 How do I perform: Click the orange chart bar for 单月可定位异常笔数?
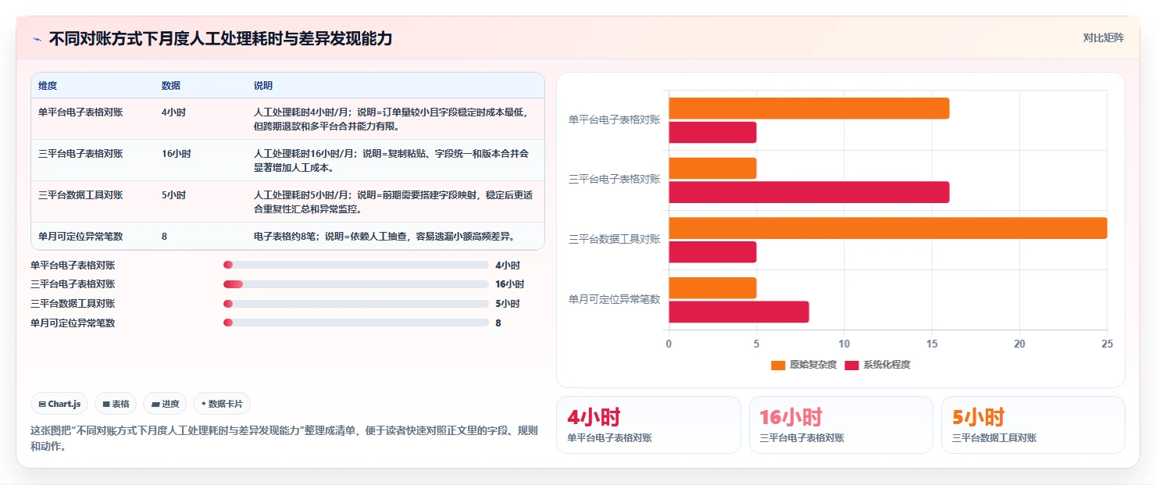pos(712,287)
